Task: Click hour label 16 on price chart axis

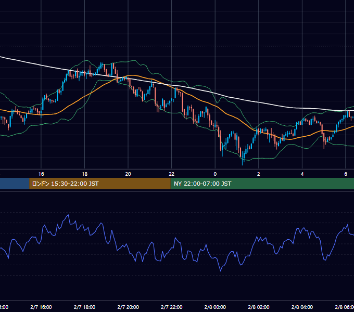Action: (x=41, y=174)
